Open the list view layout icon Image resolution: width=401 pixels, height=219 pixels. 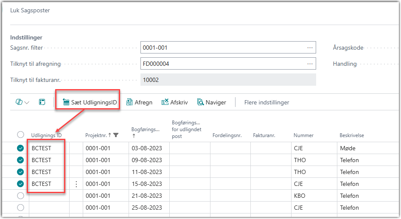(x=42, y=102)
